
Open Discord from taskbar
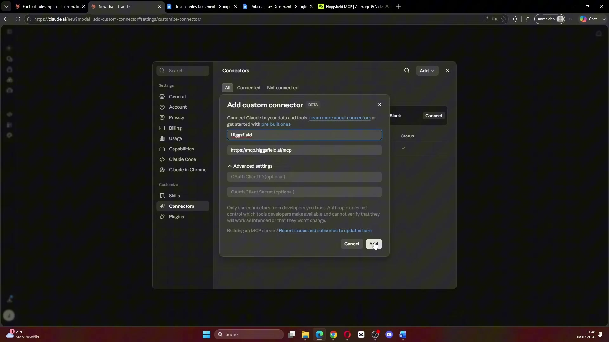pyautogui.click(x=389, y=334)
